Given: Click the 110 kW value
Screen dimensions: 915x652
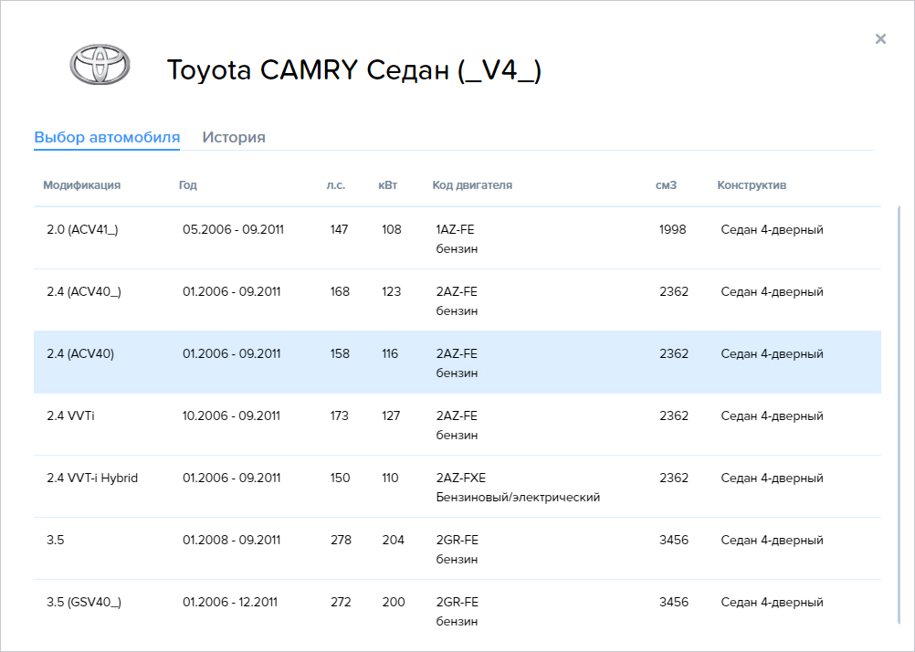Looking at the screenshot, I should tap(390, 478).
